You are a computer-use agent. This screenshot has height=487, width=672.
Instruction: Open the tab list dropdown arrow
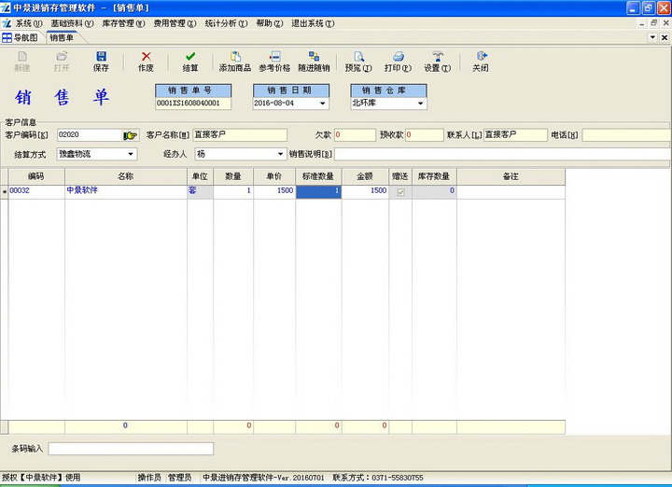[652, 37]
